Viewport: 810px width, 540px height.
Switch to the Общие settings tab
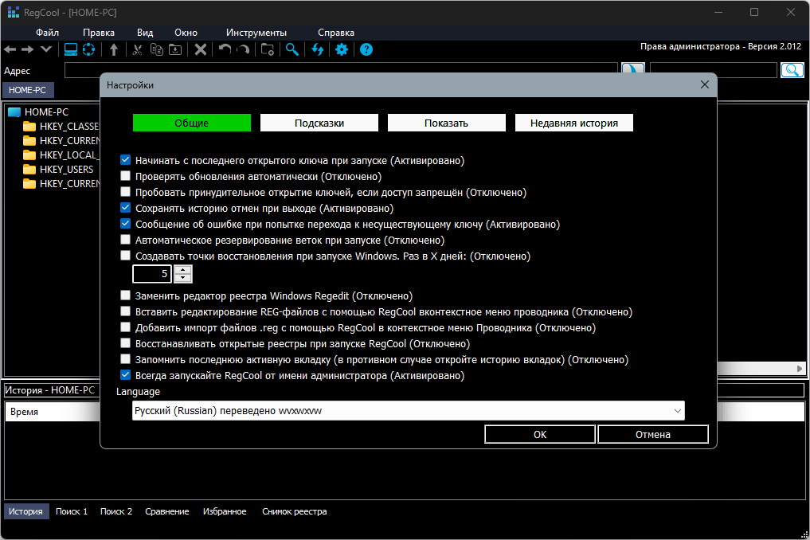coord(192,123)
